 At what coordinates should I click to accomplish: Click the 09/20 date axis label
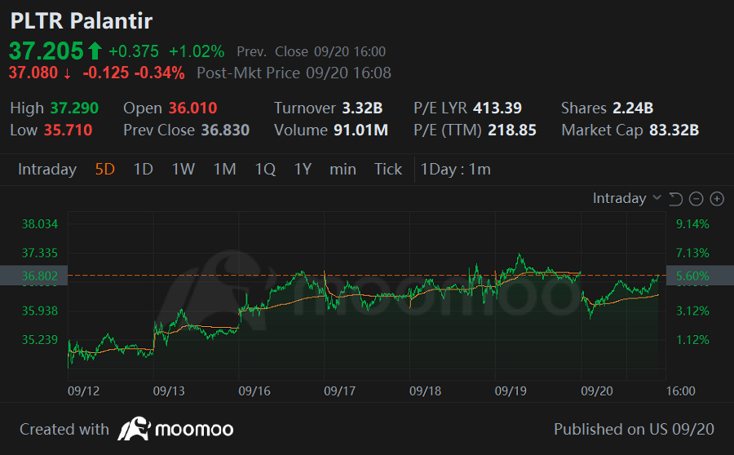tap(597, 391)
